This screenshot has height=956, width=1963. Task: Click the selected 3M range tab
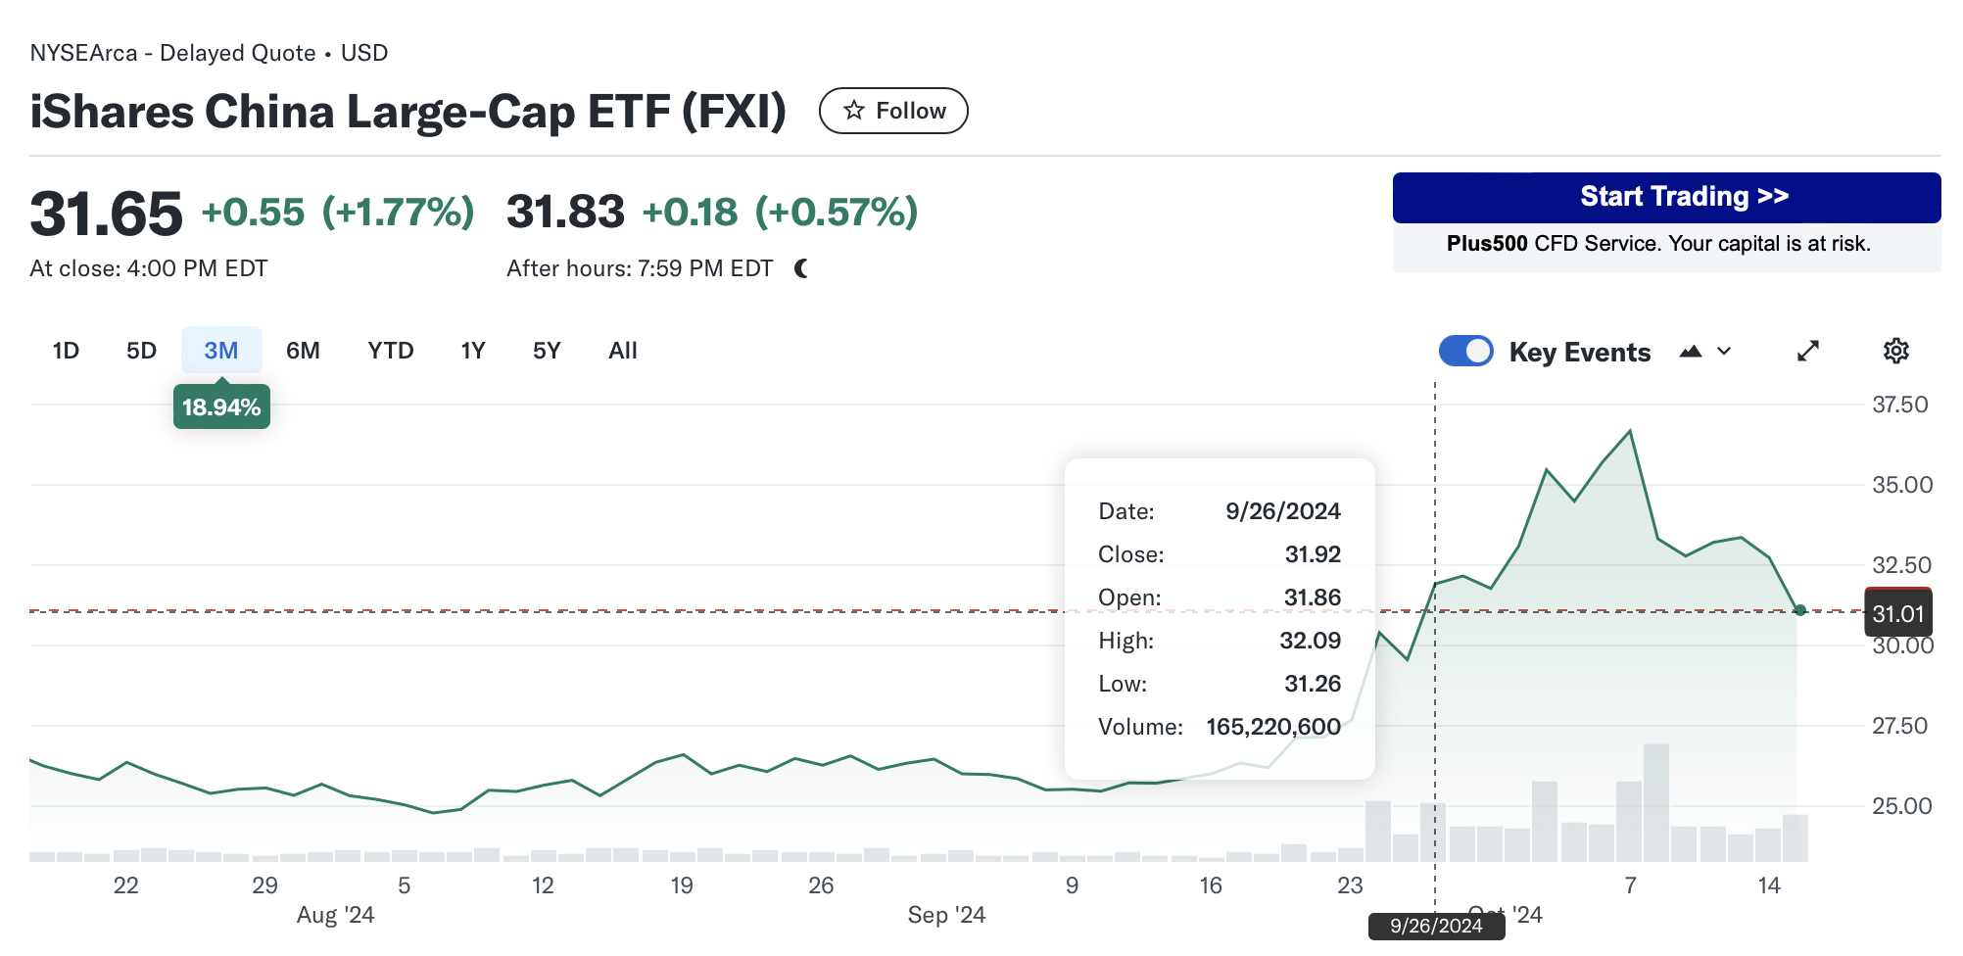click(221, 351)
